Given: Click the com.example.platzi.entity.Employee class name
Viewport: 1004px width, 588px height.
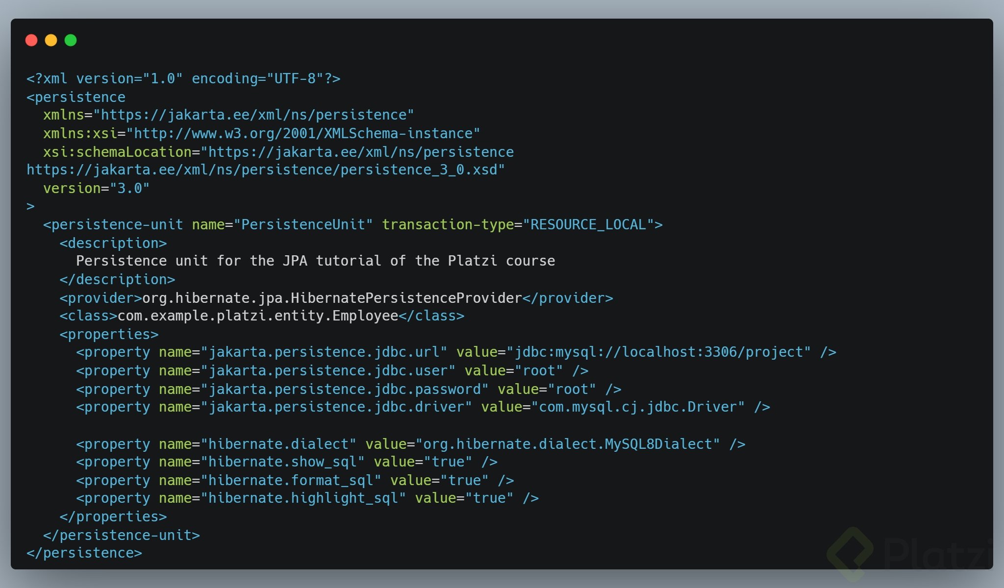Looking at the screenshot, I should pyautogui.click(x=258, y=316).
